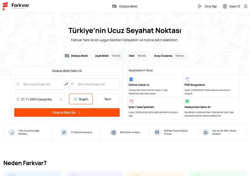Click the Giriş Yap arrow icon

[x=200, y=6]
